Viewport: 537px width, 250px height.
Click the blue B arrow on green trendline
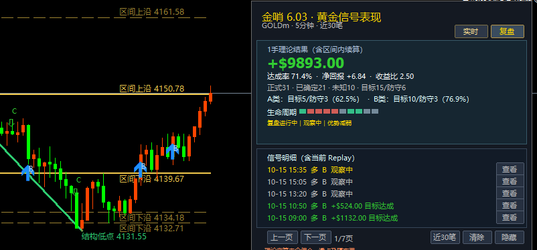pyautogui.click(x=28, y=172)
